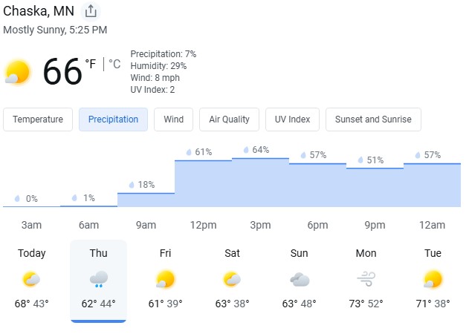469x334 pixels.
Task: Select the Precipitation tab
Action: pyautogui.click(x=114, y=119)
